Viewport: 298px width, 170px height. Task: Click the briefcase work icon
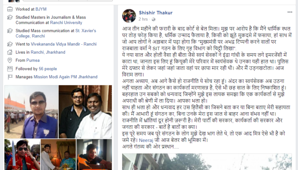[x=10, y=9]
